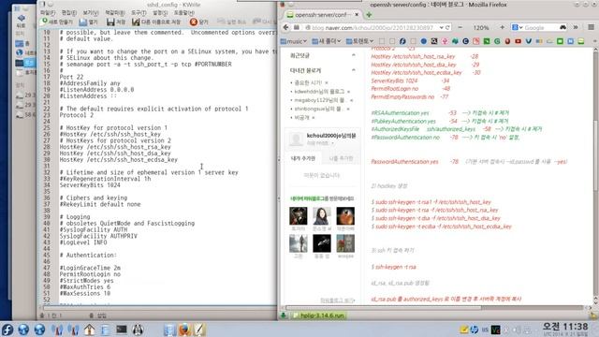599x337 pixels.
Task: Click the Save floppy icon in KWrite
Action: click(110, 22)
